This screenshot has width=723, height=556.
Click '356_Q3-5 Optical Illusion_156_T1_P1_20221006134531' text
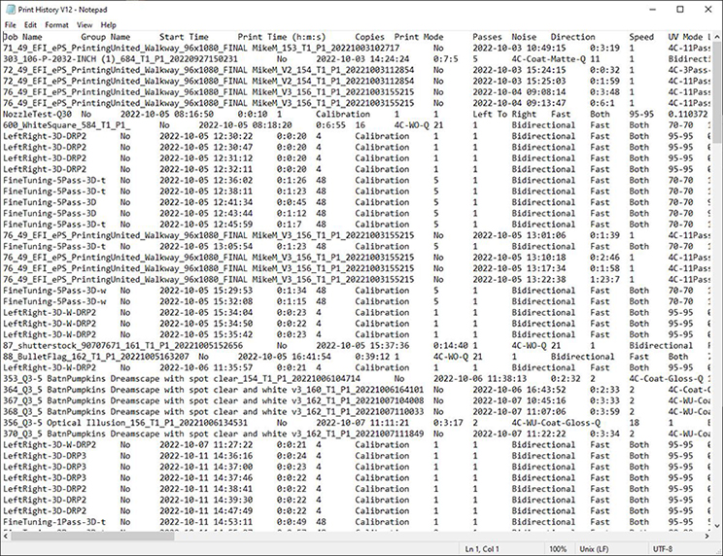click(x=125, y=423)
